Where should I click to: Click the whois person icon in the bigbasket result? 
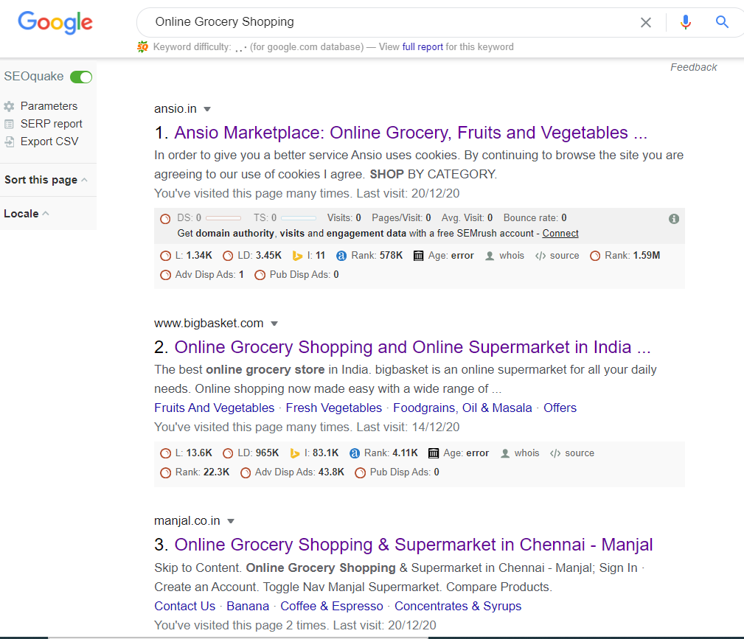pos(505,453)
